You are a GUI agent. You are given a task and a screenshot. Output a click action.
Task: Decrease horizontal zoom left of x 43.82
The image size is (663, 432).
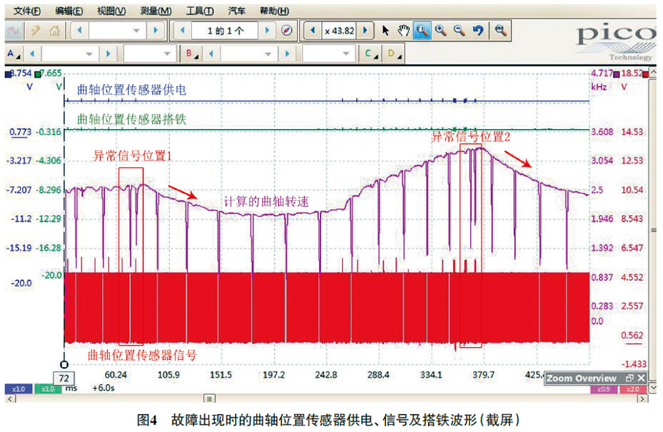[312, 31]
